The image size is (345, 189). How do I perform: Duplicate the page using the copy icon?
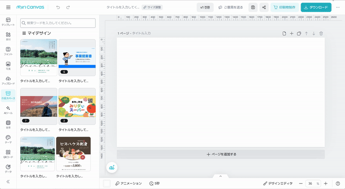pyautogui.click(x=299, y=34)
